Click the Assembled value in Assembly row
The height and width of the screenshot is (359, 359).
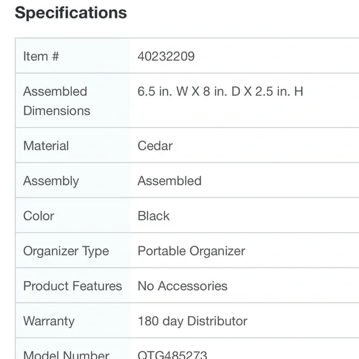tap(170, 181)
